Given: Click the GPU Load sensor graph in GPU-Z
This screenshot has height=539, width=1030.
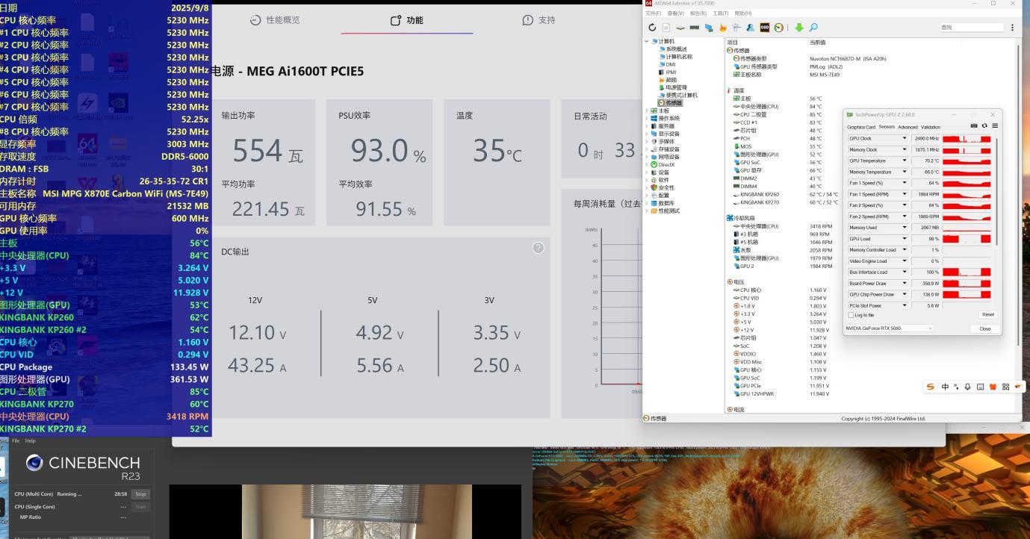Looking at the screenshot, I should point(967,239).
